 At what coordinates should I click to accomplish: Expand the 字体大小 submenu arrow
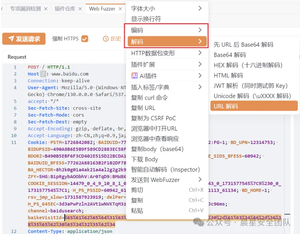200,8
